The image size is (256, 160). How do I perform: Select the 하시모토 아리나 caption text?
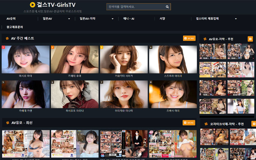(75, 111)
